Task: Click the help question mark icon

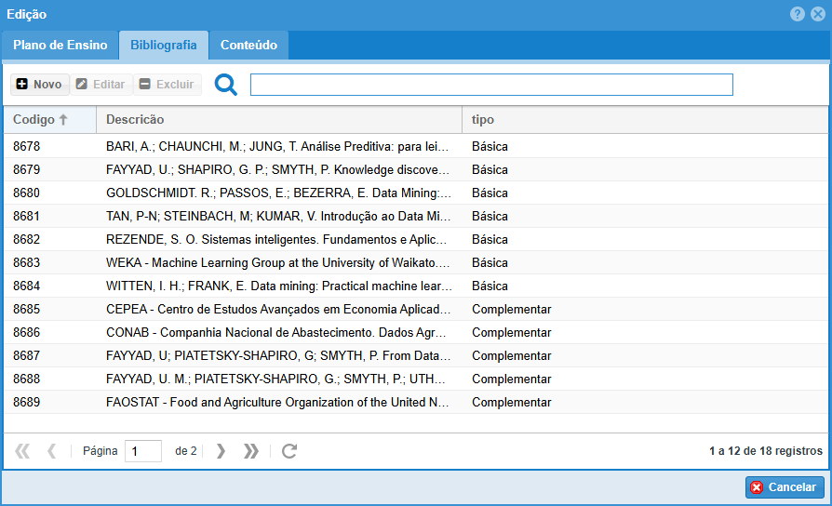Action: (798, 15)
